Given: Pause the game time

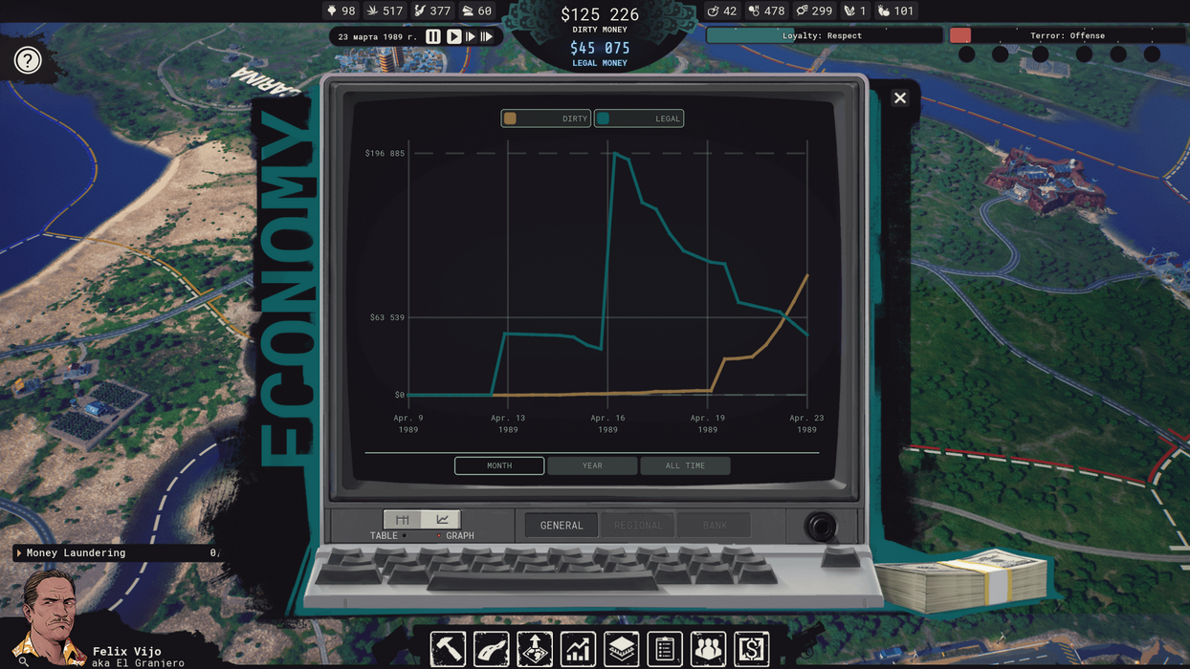Looking at the screenshot, I should click(x=433, y=36).
